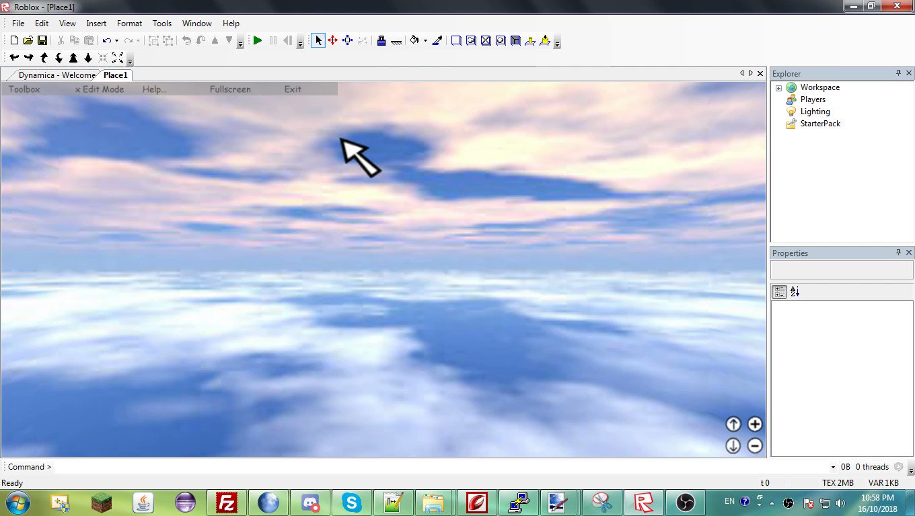
Task: Click the Undo arrow icon
Action: 106,40
